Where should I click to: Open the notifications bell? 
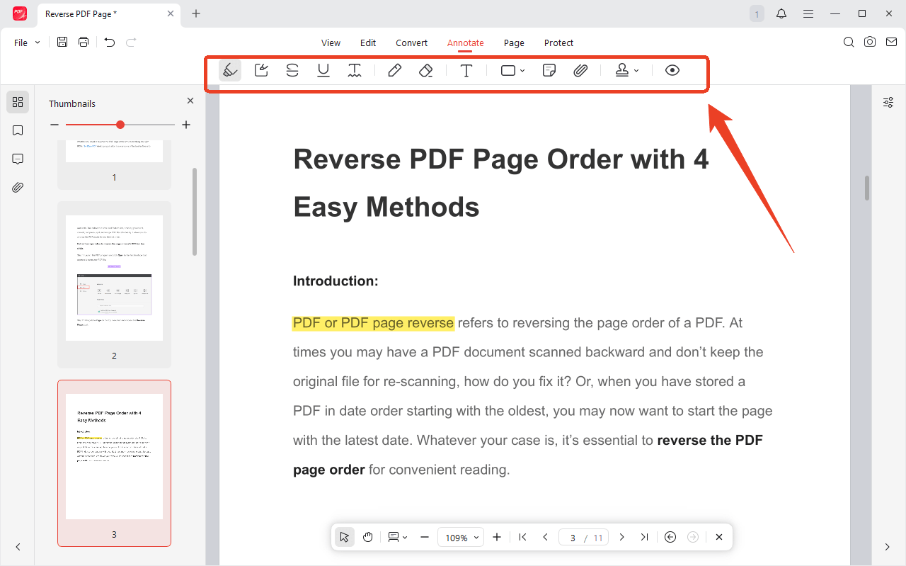pos(781,13)
